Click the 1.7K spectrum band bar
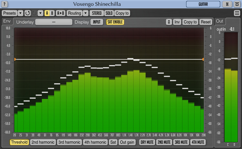Viewport: 242px width, 149px height. (136, 101)
